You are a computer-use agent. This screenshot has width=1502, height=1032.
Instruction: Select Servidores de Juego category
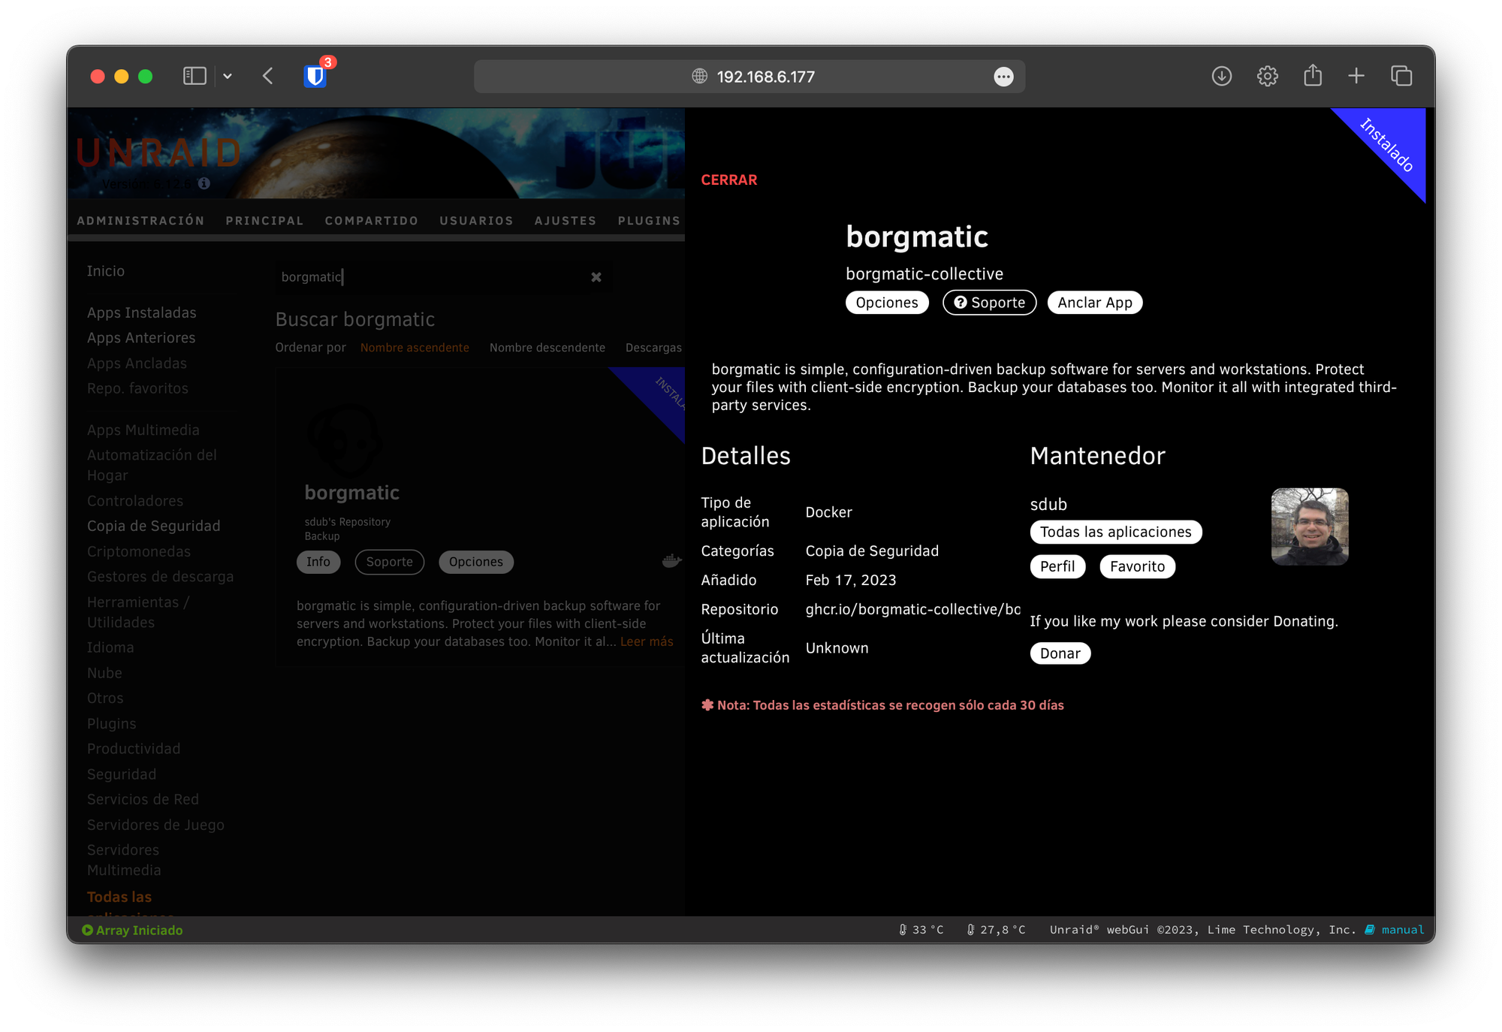tap(155, 825)
